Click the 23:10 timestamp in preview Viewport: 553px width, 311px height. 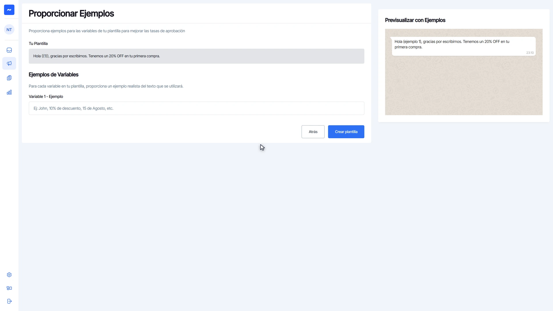tap(530, 53)
